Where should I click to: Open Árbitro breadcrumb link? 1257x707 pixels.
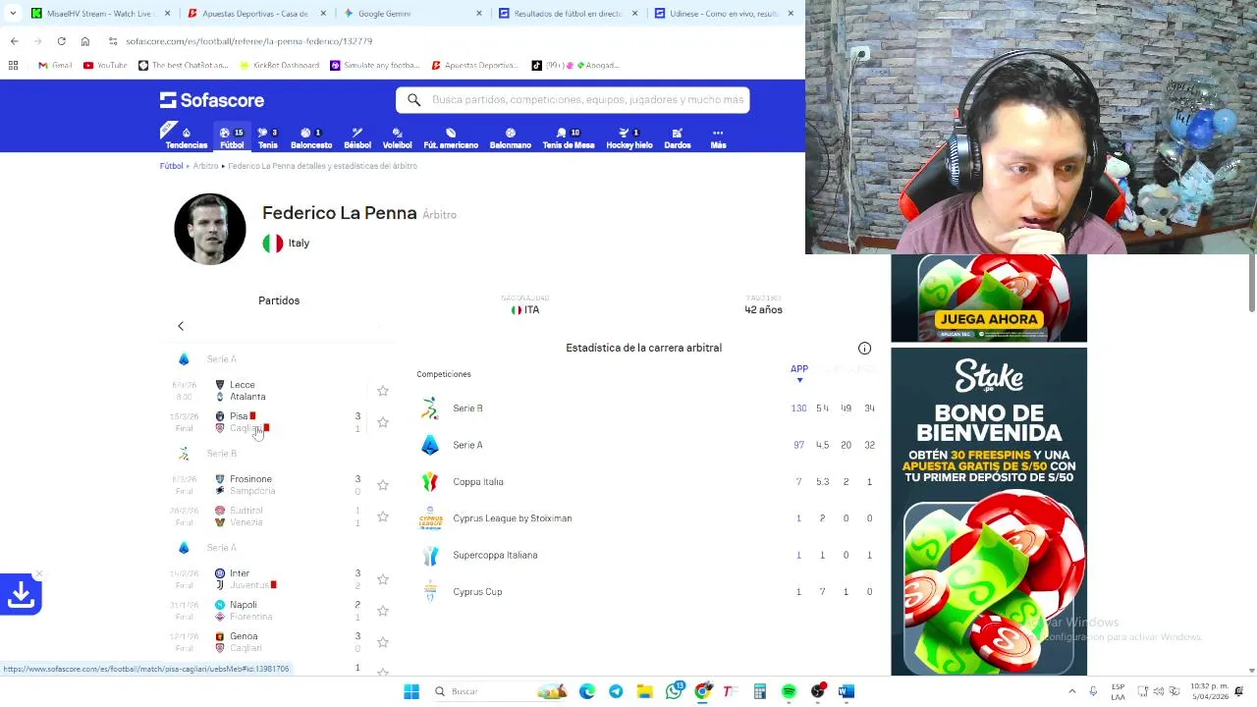point(205,166)
